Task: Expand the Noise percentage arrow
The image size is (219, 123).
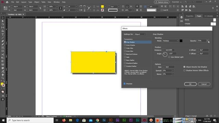Action: (173, 74)
